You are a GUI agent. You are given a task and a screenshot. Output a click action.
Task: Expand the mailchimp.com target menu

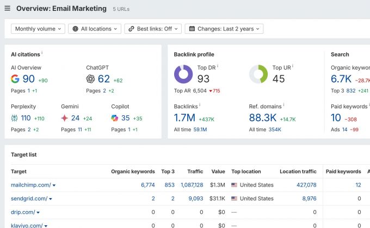54,186
